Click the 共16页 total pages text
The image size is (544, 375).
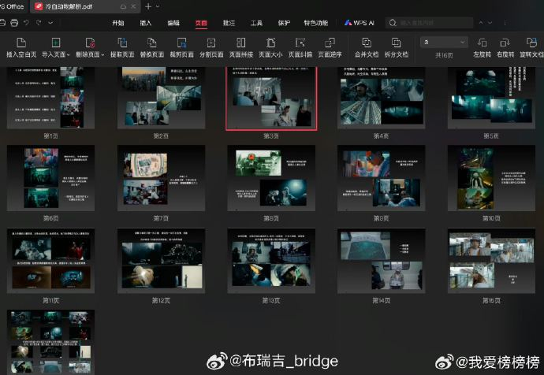444,55
